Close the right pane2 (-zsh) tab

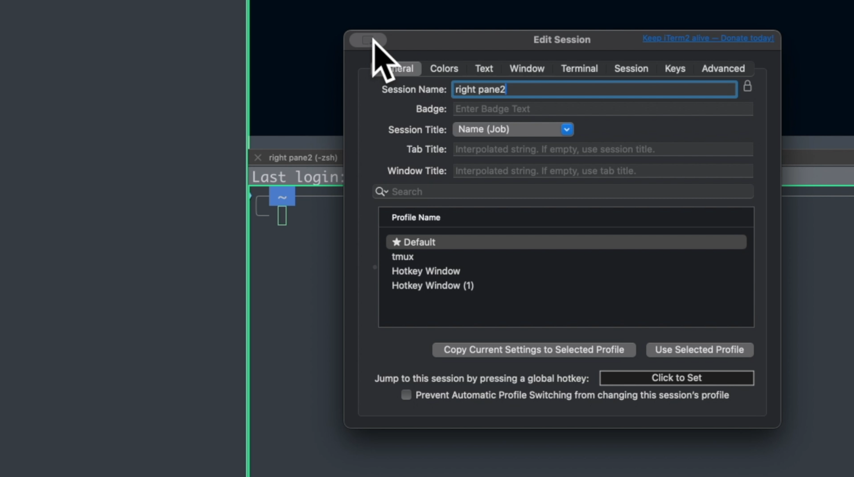point(258,157)
